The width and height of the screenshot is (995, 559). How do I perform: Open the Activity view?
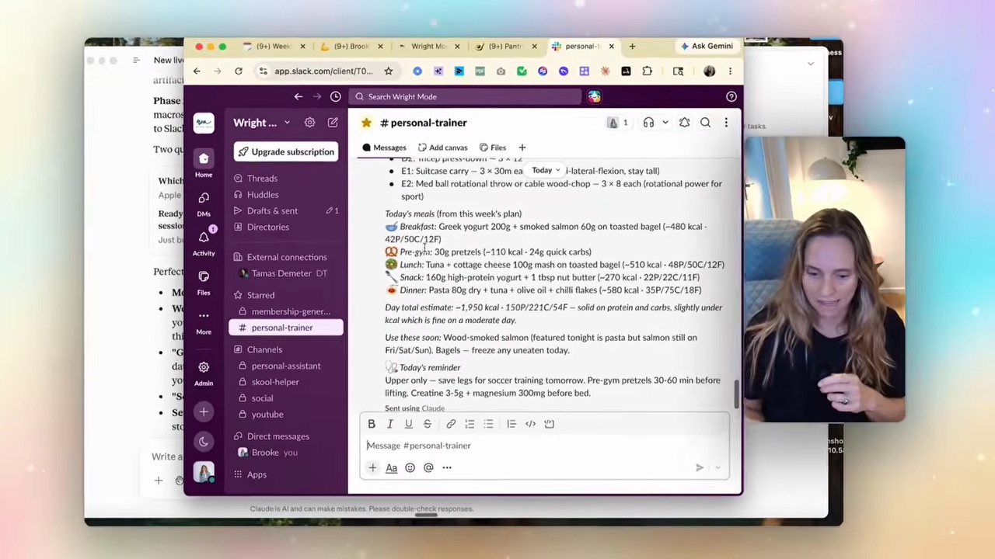pos(204,242)
